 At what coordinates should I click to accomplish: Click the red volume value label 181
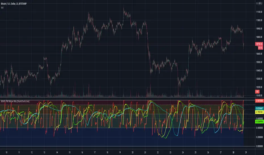[257, 92]
